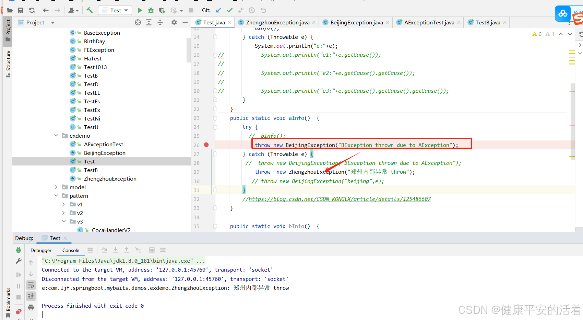Toggle the breakpoint on line 26
The image size is (583, 320).
[x=206, y=145]
